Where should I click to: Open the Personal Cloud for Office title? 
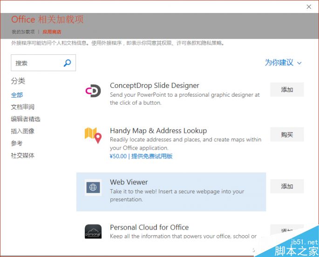(x=149, y=227)
